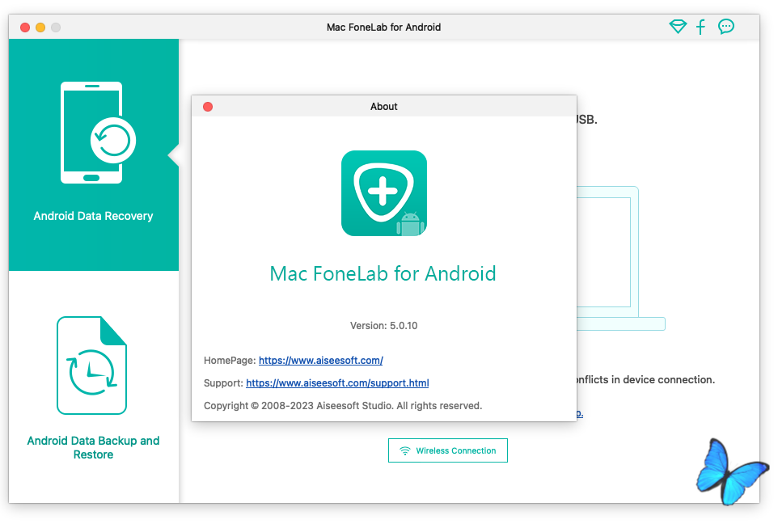Open the aiseesoft support.html link

click(x=337, y=383)
